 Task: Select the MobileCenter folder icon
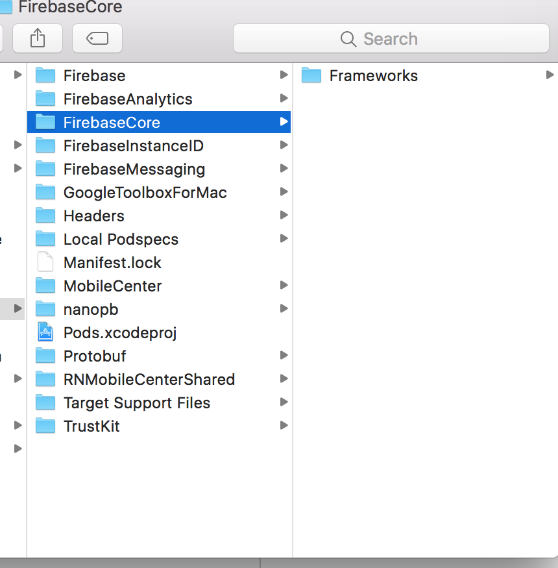(45, 285)
